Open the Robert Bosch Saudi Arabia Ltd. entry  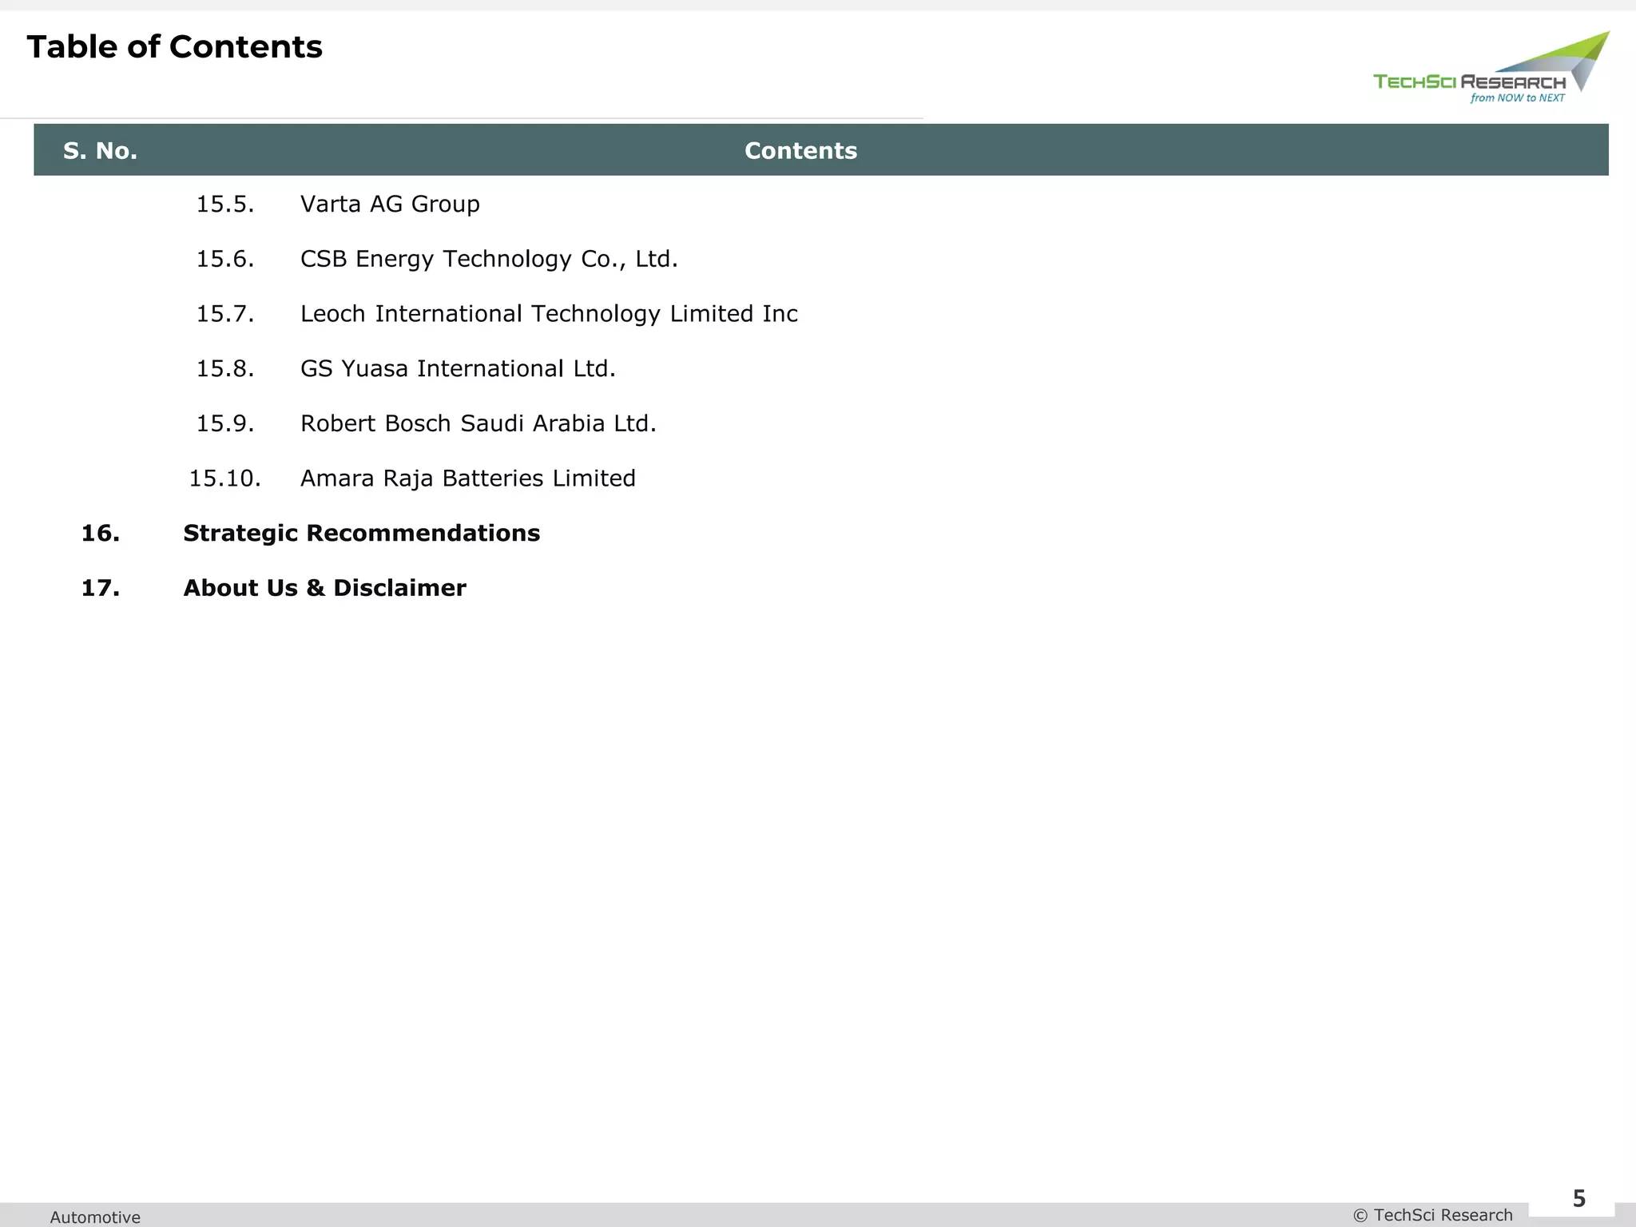click(478, 423)
